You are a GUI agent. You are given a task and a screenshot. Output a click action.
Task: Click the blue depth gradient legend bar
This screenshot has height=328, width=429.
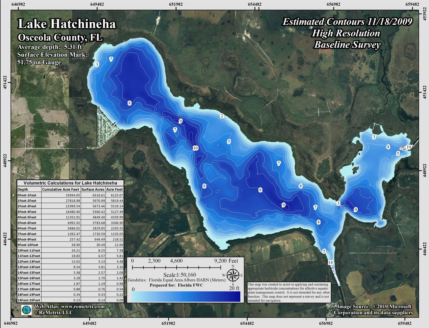pyautogui.click(x=186, y=296)
